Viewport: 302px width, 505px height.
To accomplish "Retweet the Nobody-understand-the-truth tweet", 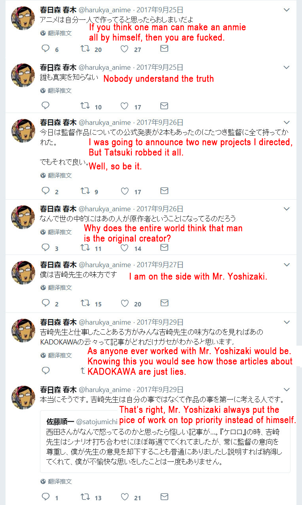I will coord(85,106).
